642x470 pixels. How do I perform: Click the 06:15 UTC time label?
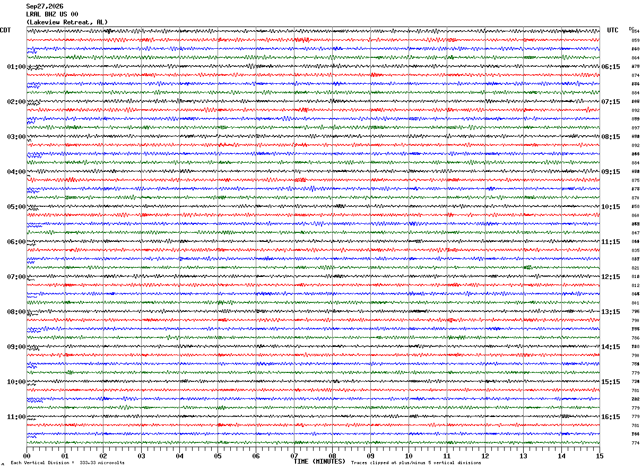click(x=610, y=67)
